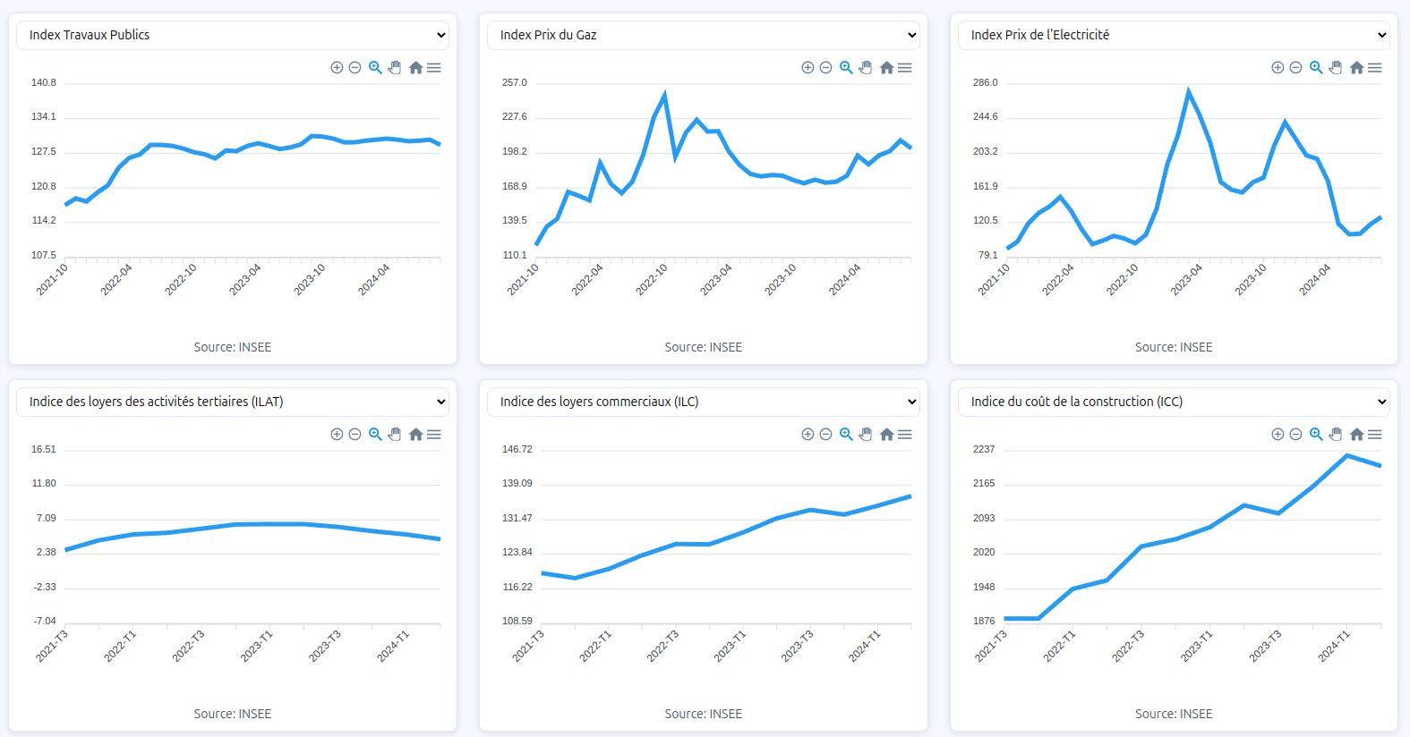
Task: Enable panning hand on the ILAT chart
Action: 395,435
